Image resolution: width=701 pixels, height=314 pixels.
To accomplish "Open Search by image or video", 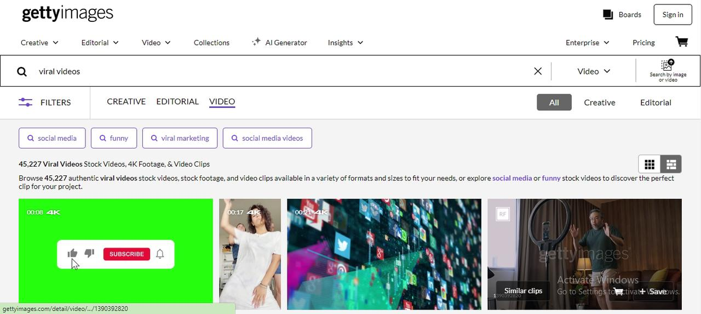I will [x=668, y=71].
